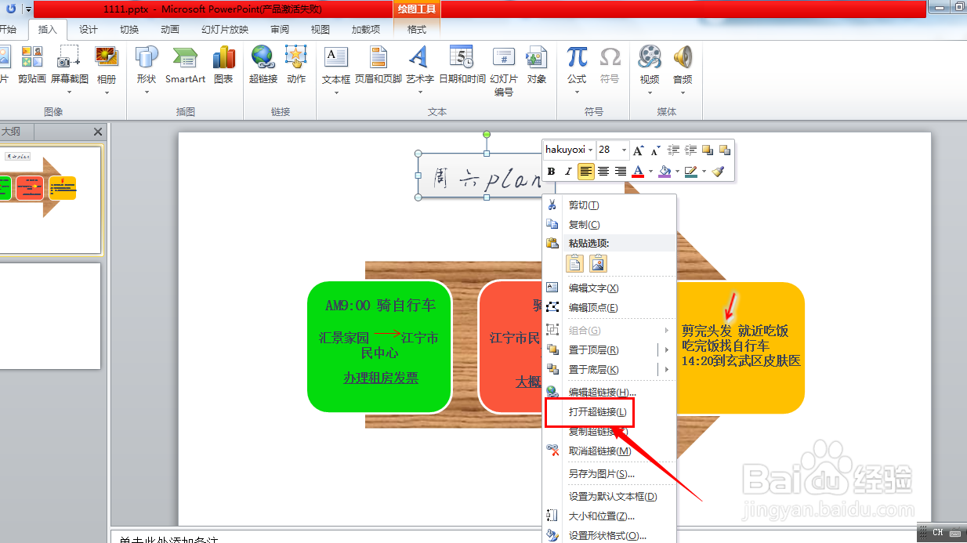The width and height of the screenshot is (967, 543).
Task: Insert Slide Number (幻灯片编号)
Action: (x=504, y=71)
